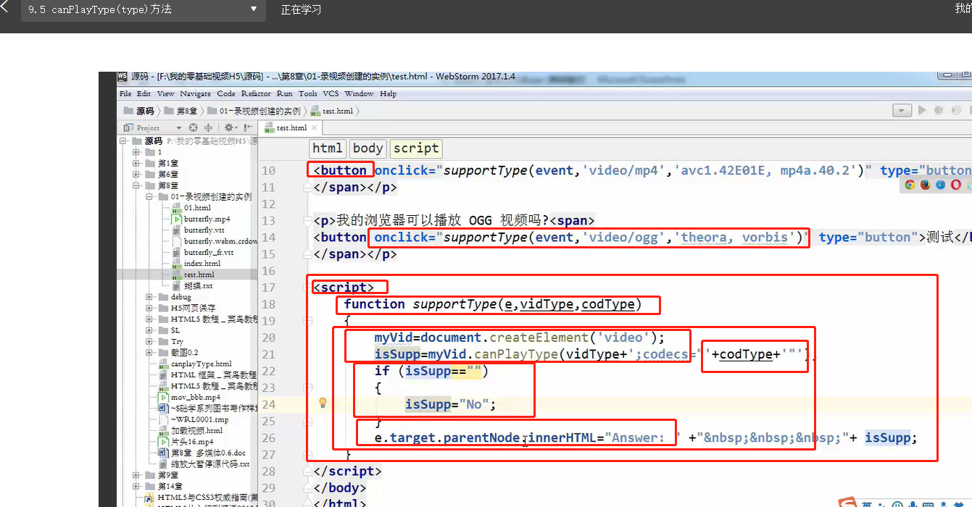
Task: Open in Safari browser icon in editor
Action: 940,185
